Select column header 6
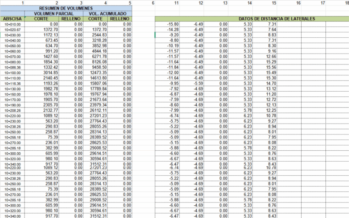This screenshot has height=218, width=349. (x=153, y=3)
